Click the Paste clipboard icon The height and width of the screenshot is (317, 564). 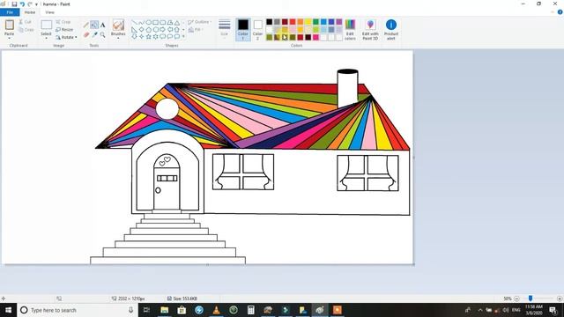tap(10, 25)
